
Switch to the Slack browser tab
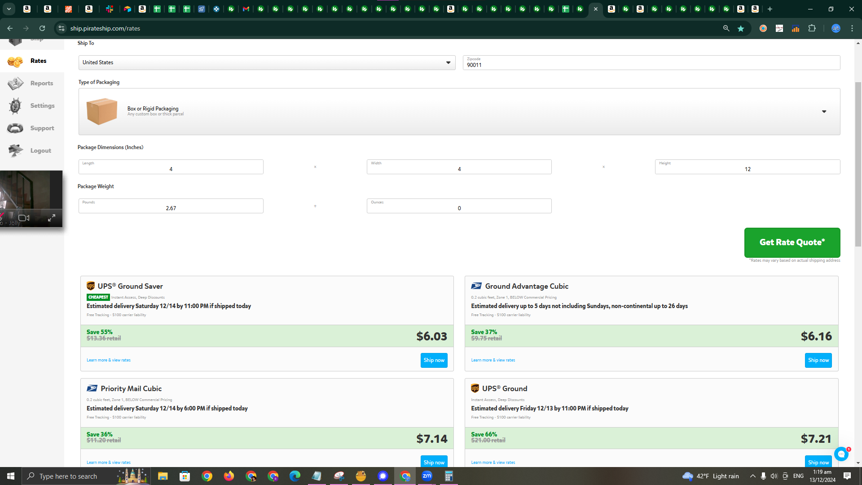(x=110, y=9)
